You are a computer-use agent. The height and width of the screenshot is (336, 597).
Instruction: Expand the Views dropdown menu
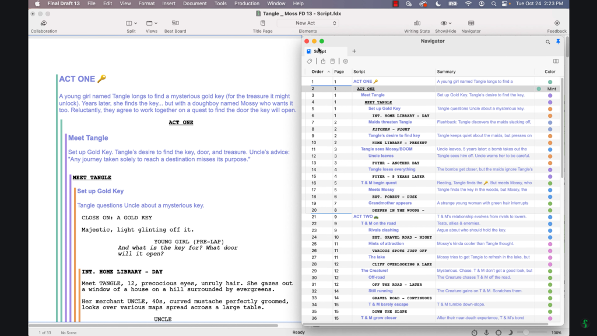152,23
